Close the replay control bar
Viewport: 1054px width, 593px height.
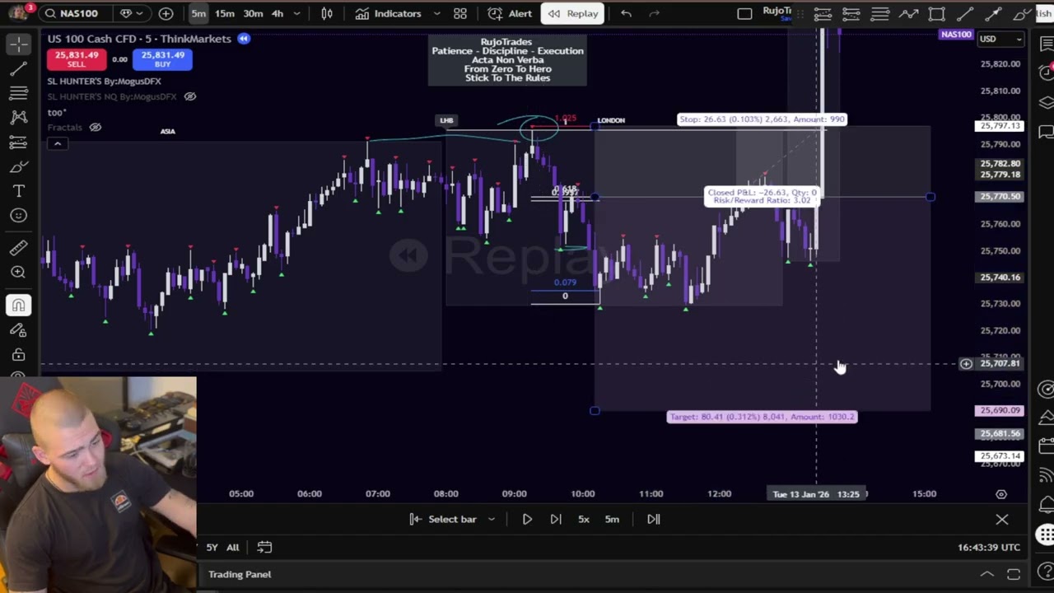point(1001,520)
